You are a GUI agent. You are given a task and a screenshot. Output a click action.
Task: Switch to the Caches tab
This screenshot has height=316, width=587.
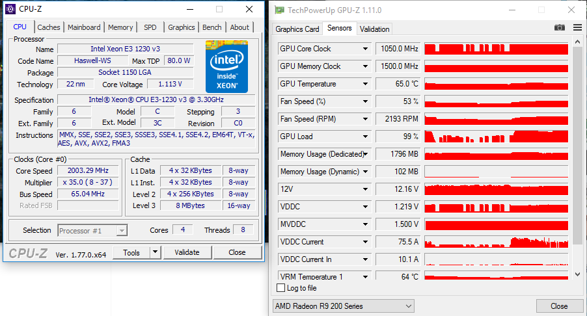(49, 27)
